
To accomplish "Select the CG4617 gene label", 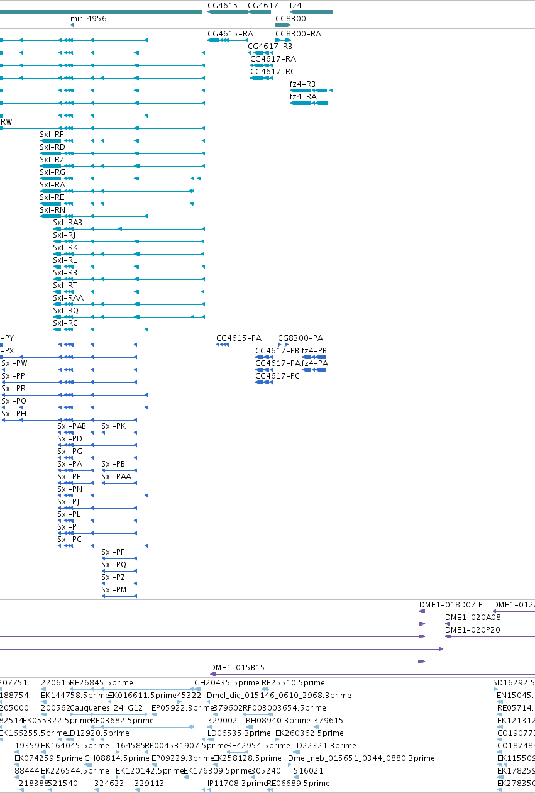I will (263, 5).
